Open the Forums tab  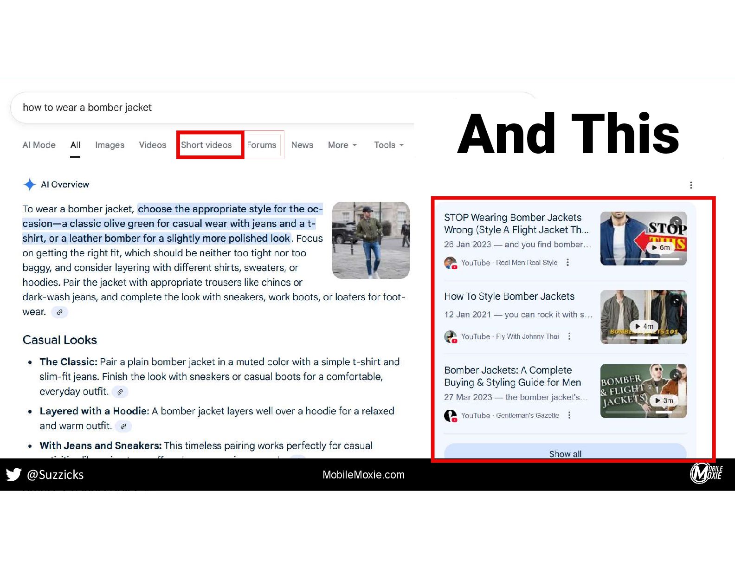[262, 145]
